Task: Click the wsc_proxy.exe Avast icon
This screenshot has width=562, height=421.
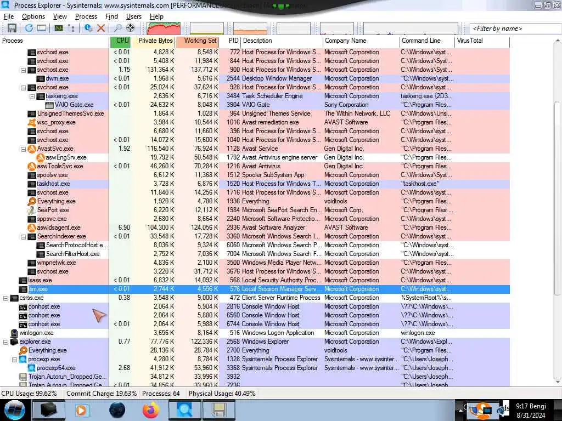Action: (x=32, y=122)
